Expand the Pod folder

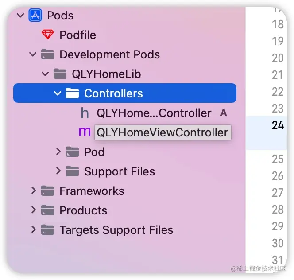tap(58, 152)
